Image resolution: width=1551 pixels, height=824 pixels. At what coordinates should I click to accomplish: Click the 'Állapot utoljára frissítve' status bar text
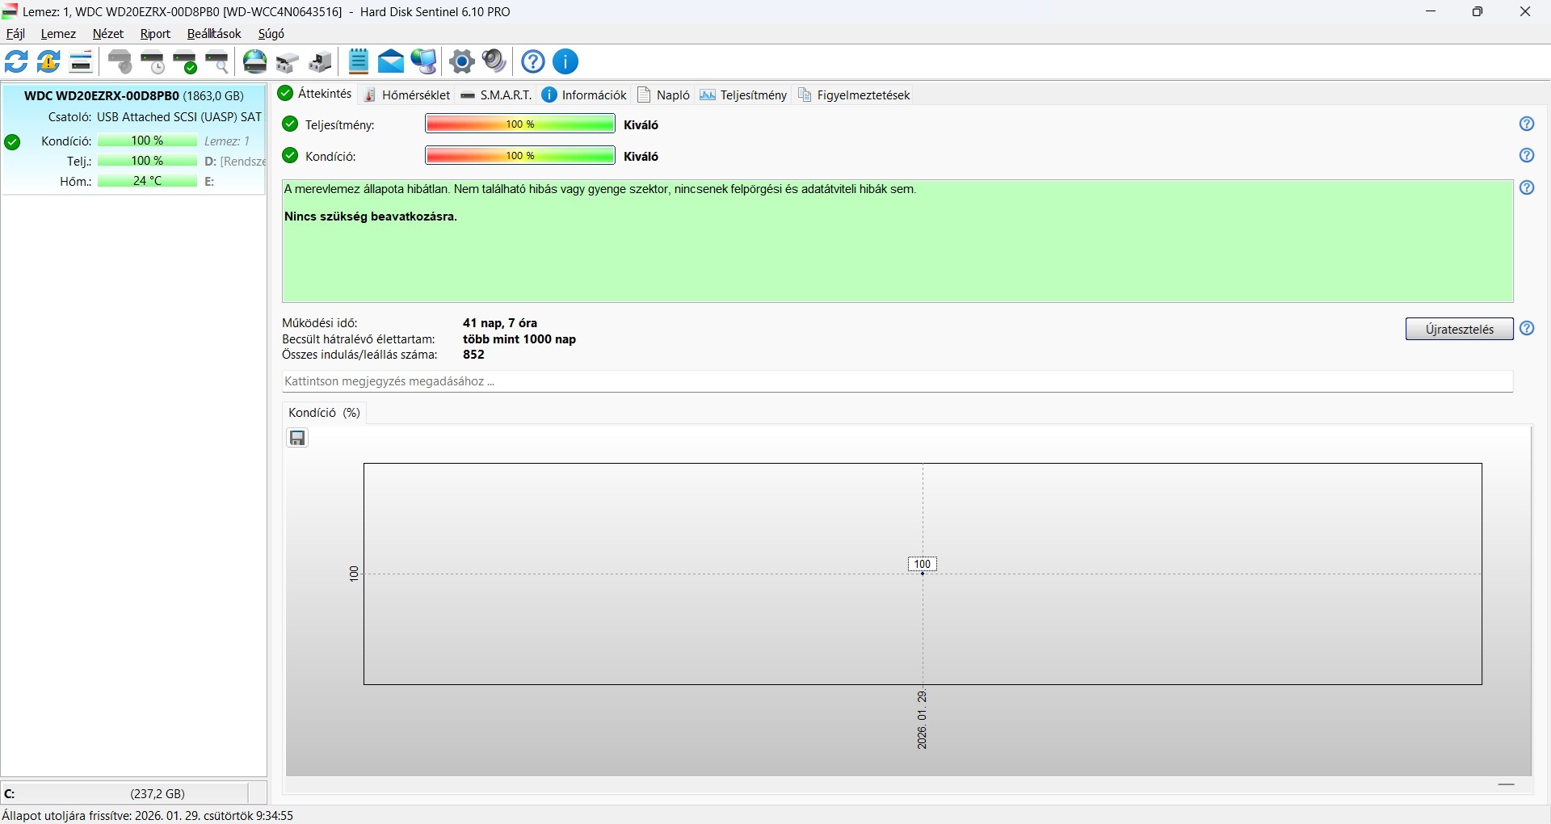148,816
